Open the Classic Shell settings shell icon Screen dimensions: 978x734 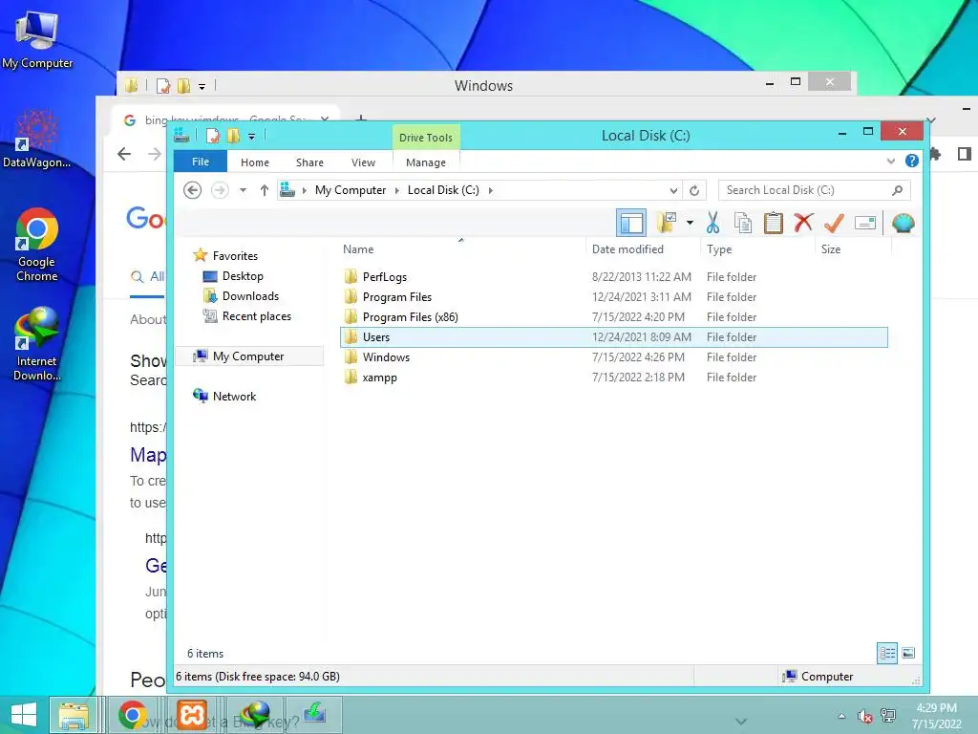(903, 223)
